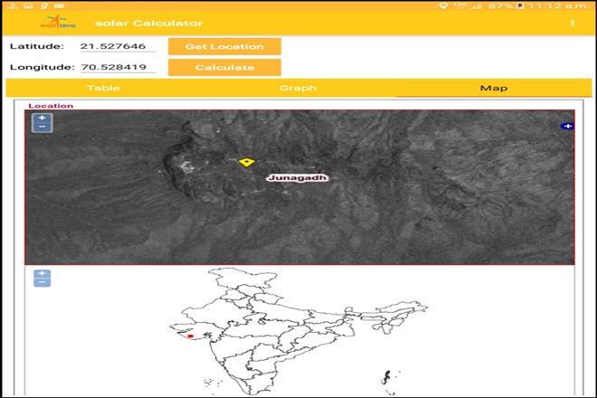Screen dimensions: 597x398
Task: Zoom in on the satellite map
Action: [x=43, y=118]
